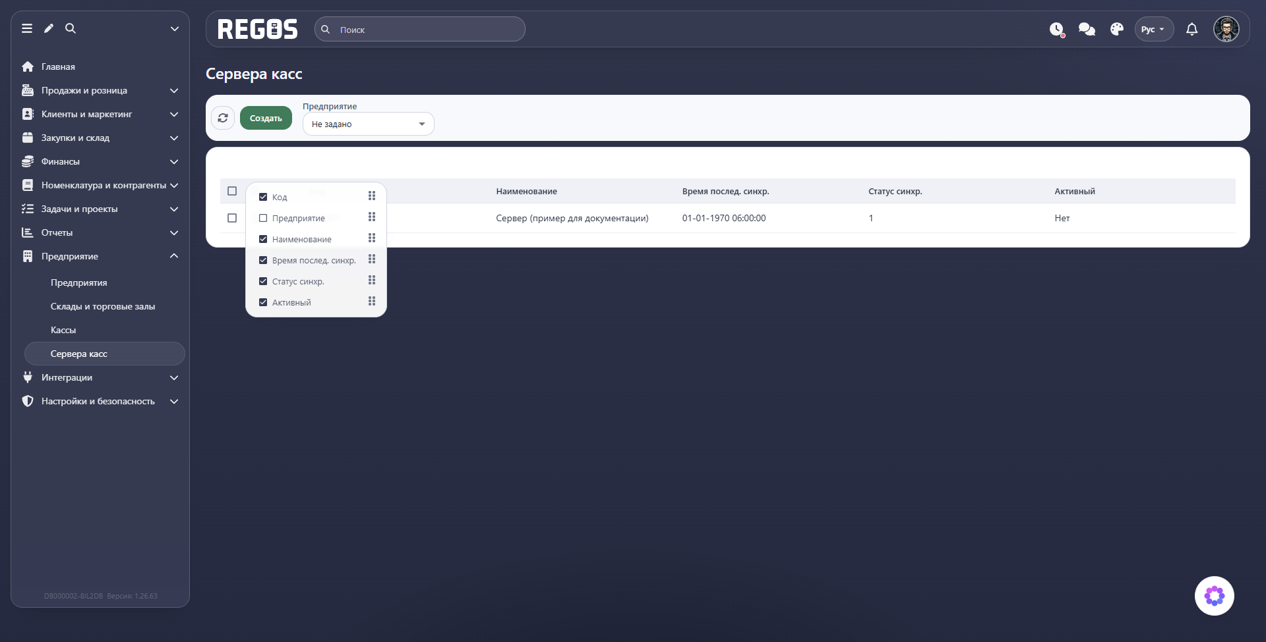The height and width of the screenshot is (642, 1266).
Task: Expand the sidebar top chevron dropdown
Action: [x=175, y=28]
